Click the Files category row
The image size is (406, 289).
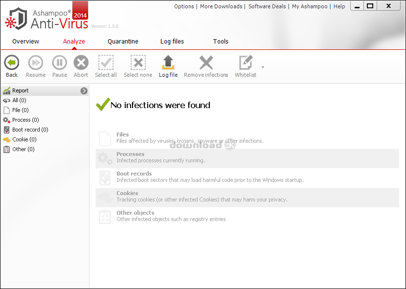[x=248, y=138]
